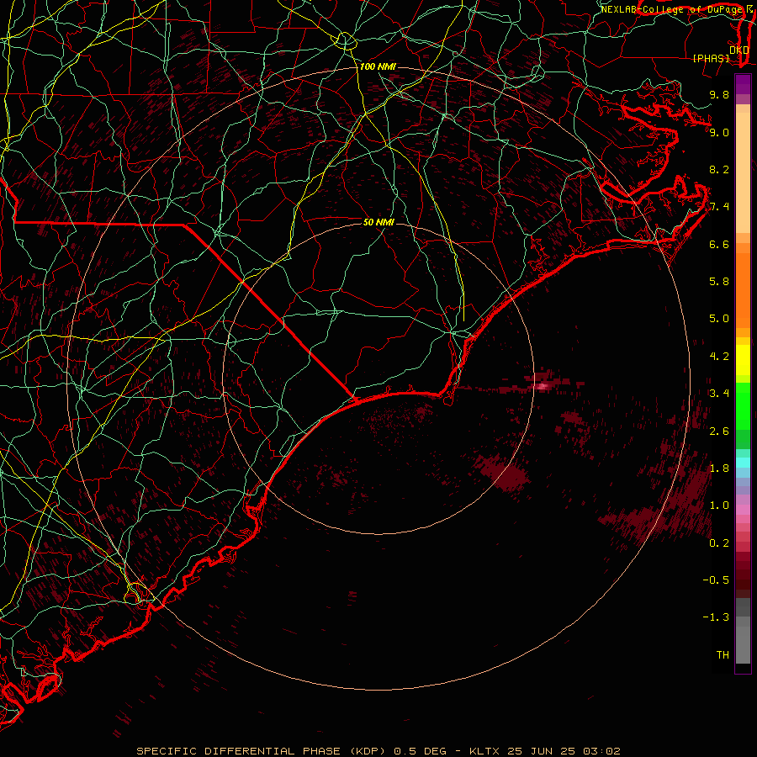The height and width of the screenshot is (757, 757).
Task: Click the 9.0 value on the color scale
Action: [x=719, y=132]
